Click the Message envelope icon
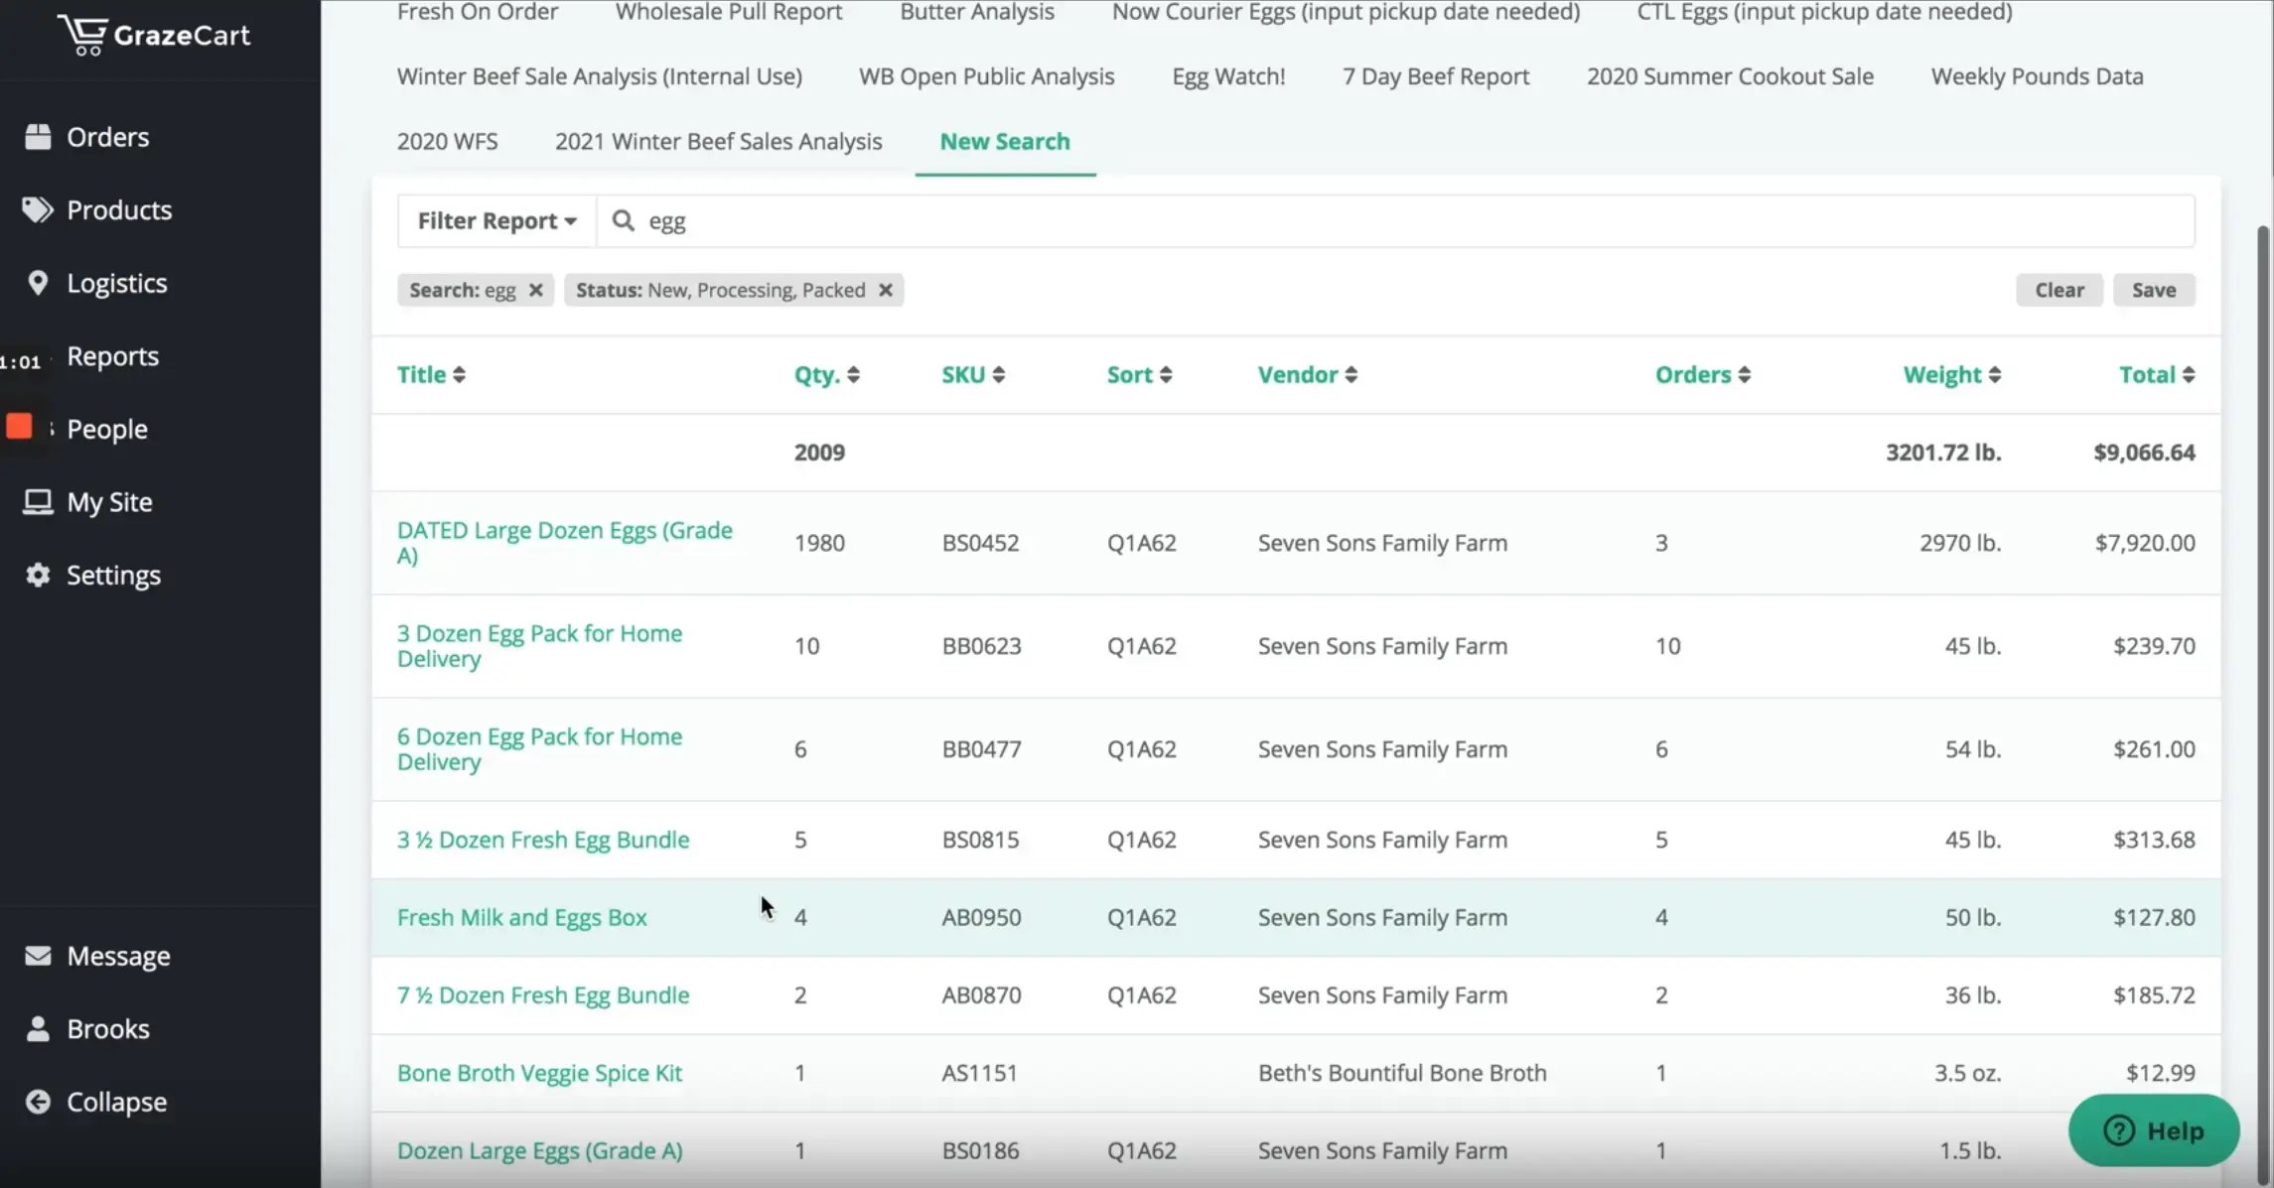The width and height of the screenshot is (2274, 1188). (38, 956)
